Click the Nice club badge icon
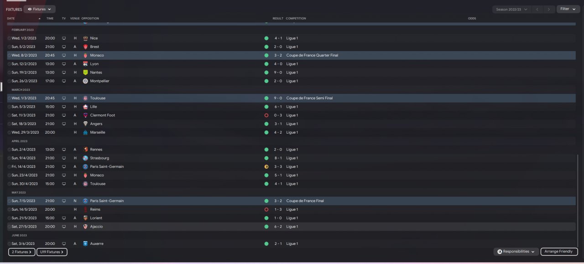The height and width of the screenshot is (264, 584). 85,38
